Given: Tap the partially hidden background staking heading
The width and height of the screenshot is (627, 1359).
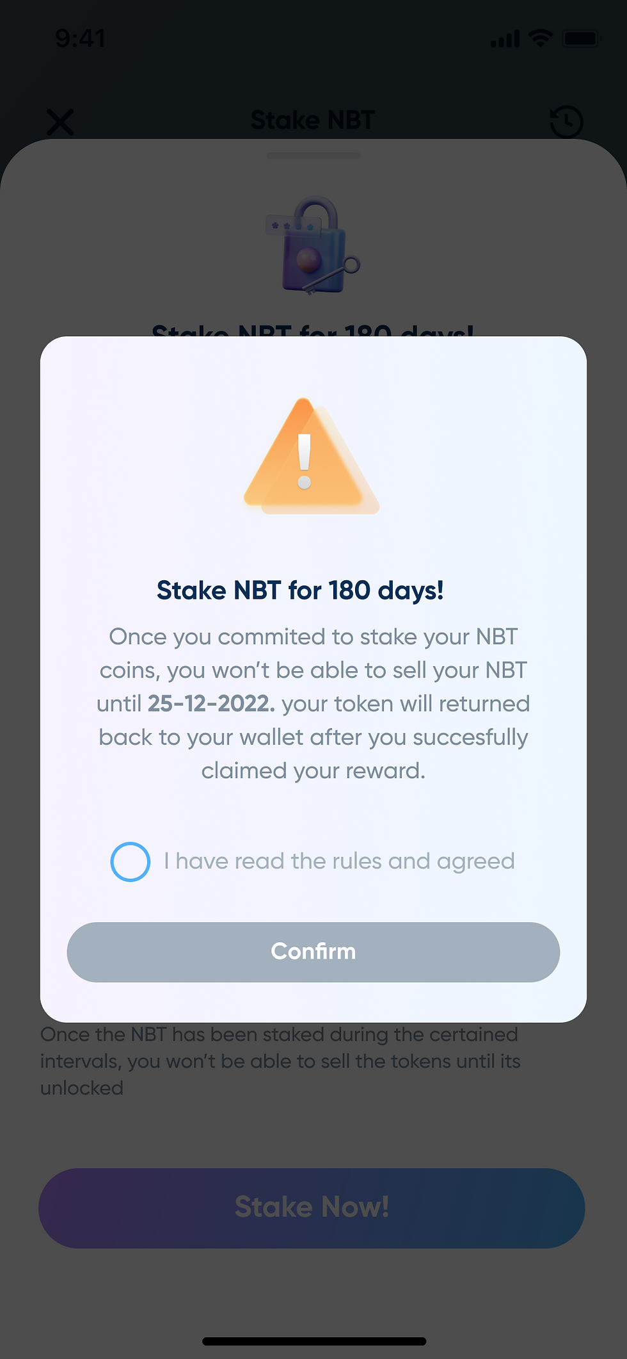Looking at the screenshot, I should (x=313, y=329).
